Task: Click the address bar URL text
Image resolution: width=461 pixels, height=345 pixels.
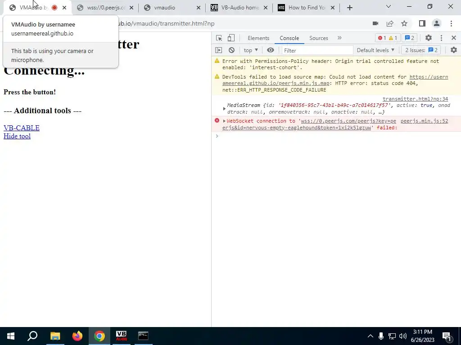Action: tap(166, 23)
